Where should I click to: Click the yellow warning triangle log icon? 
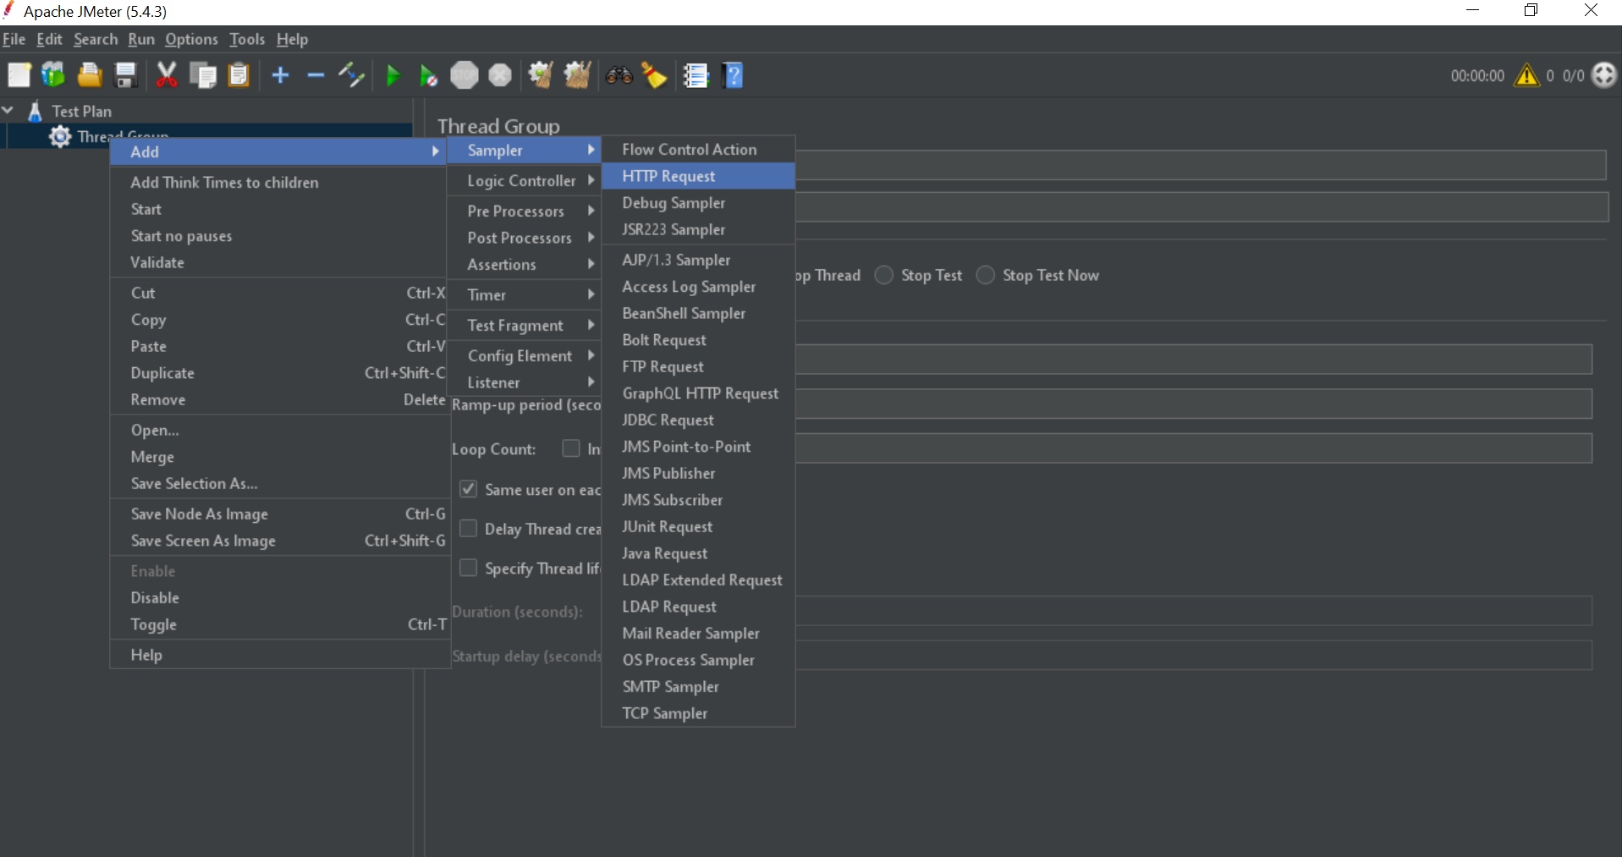point(1527,75)
